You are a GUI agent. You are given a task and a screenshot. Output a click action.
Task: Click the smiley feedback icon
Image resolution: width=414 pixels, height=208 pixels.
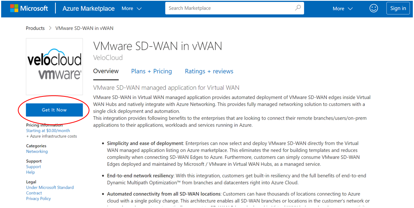tap(374, 8)
